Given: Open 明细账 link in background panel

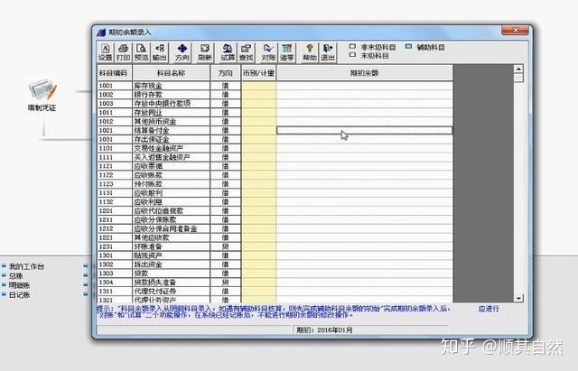Looking at the screenshot, I should click(19, 285).
